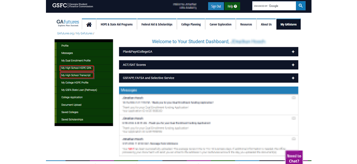
Task: Open the Chat widget
Action: [294, 157]
